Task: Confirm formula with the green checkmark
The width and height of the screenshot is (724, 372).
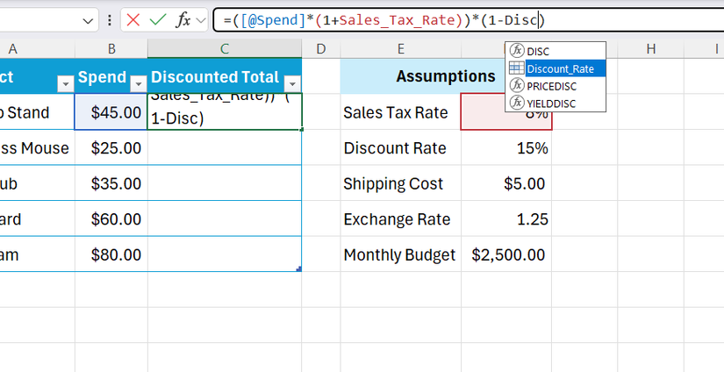Action: 158,20
